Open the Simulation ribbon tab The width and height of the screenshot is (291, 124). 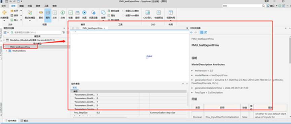click(30, 6)
